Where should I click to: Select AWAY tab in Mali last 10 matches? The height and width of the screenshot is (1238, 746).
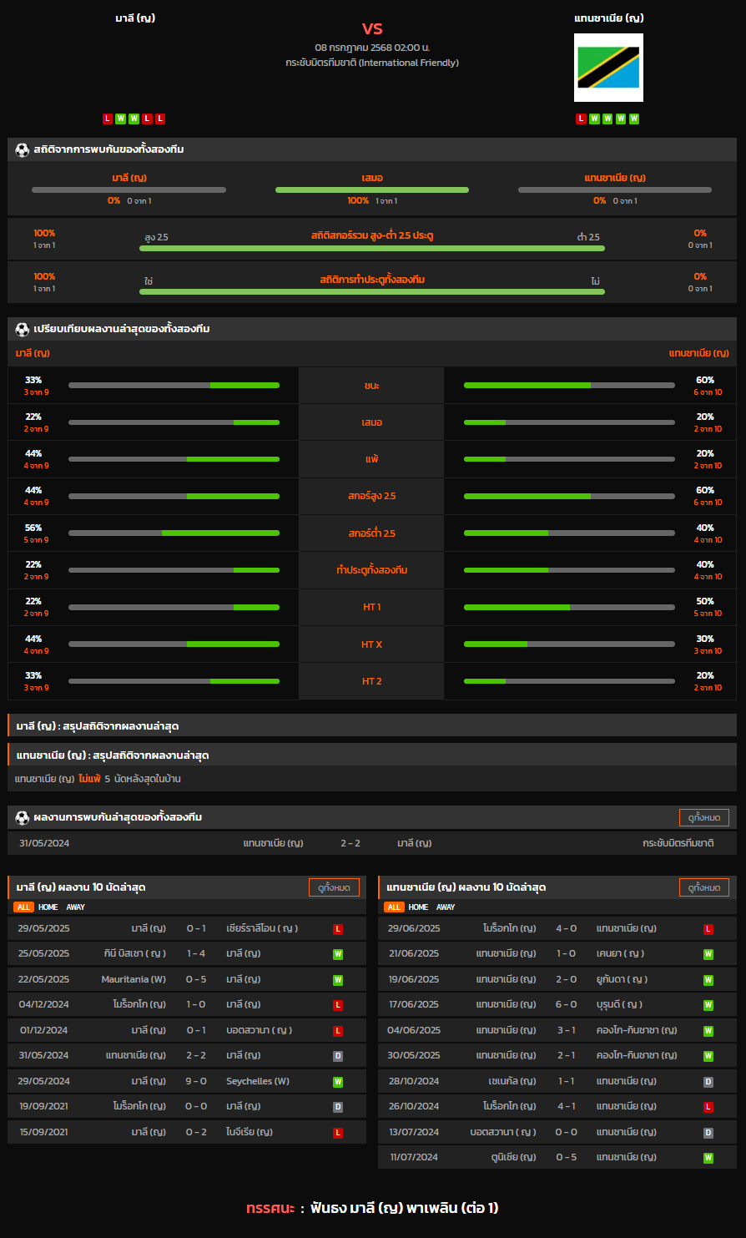(76, 907)
